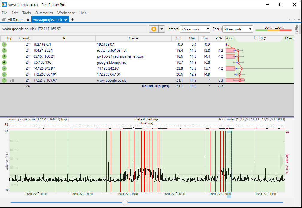Expand the Interval 2.5 seconds dropdown
Screen dimensions: 302x208
(195, 29)
